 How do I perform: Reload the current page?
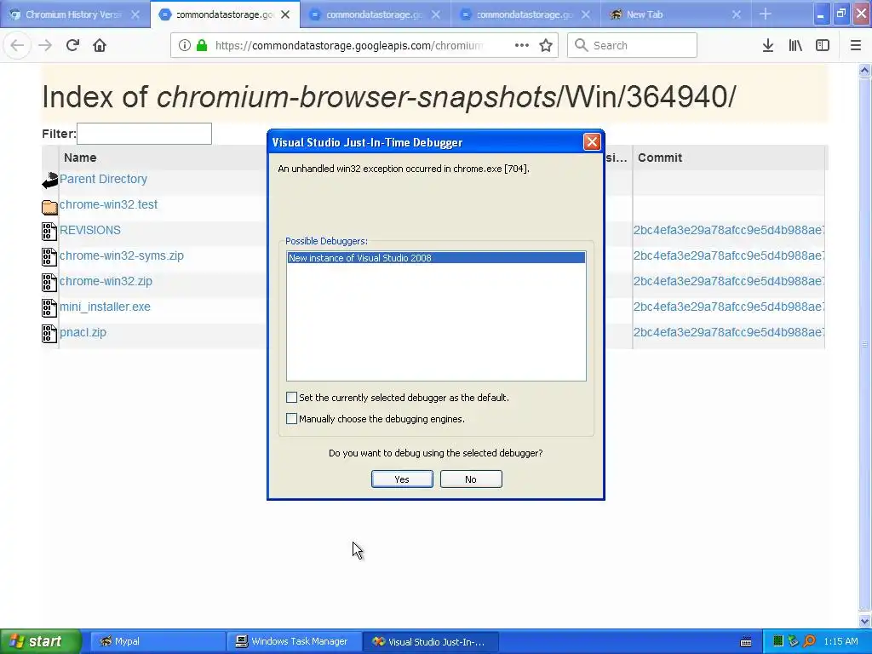[72, 45]
